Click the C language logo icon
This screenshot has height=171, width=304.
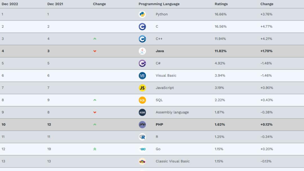tap(142, 27)
